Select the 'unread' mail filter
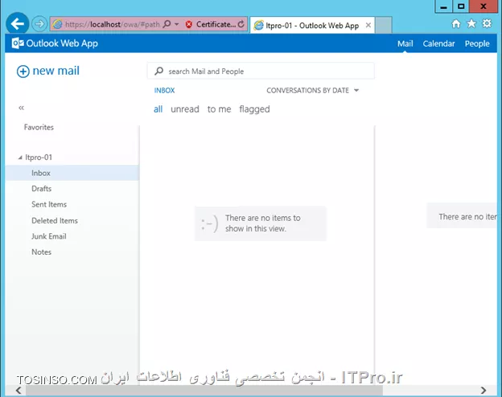 pyautogui.click(x=185, y=109)
